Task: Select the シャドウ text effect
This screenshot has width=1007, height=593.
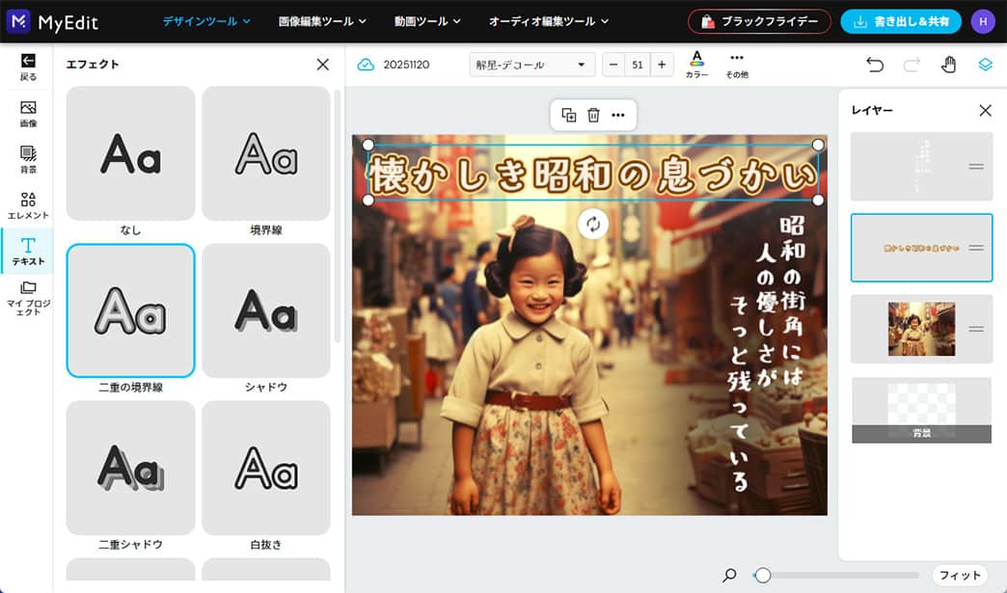Action: point(266,310)
